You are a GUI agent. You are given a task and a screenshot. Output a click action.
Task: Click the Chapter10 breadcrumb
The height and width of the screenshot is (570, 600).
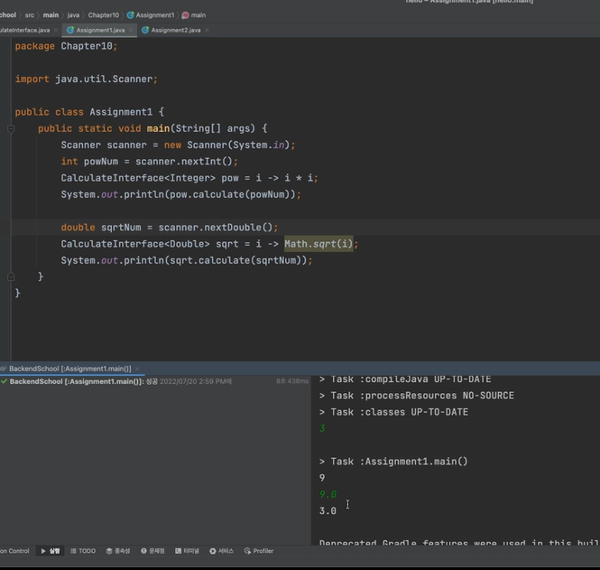[x=103, y=15]
